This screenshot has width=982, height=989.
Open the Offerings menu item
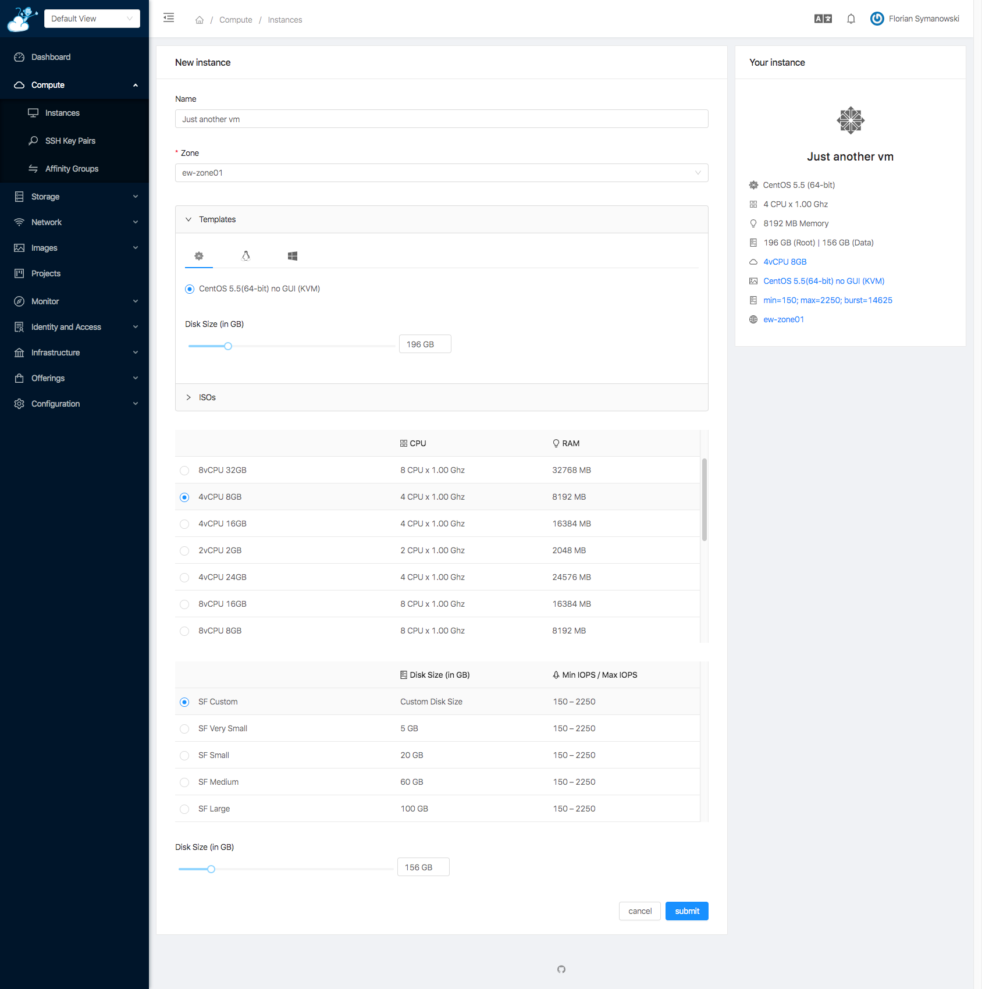click(x=74, y=378)
